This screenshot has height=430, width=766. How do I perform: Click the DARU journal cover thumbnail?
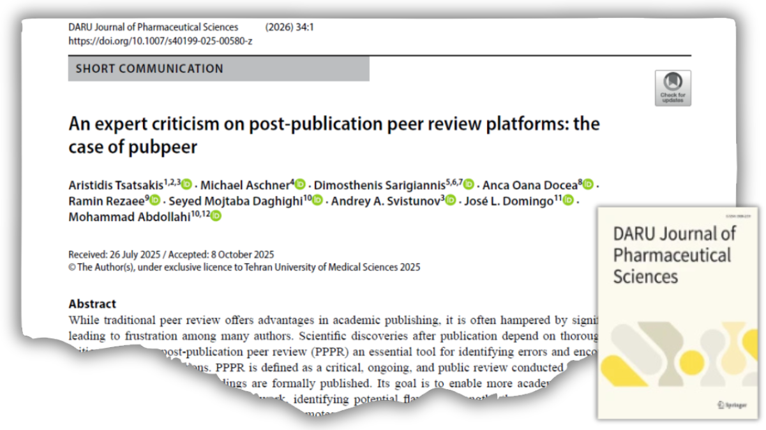point(677,312)
